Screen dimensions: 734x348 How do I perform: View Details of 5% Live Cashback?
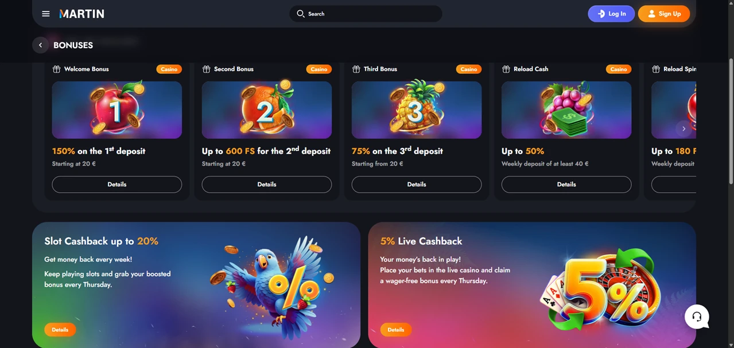coord(396,330)
